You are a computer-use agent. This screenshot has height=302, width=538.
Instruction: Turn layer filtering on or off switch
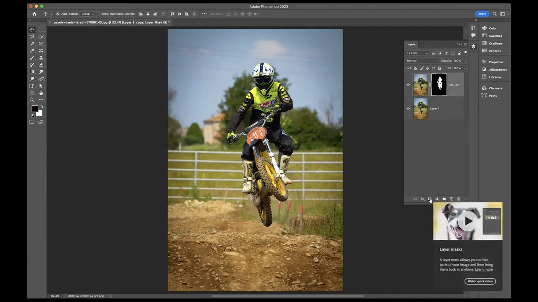pyautogui.click(x=465, y=53)
